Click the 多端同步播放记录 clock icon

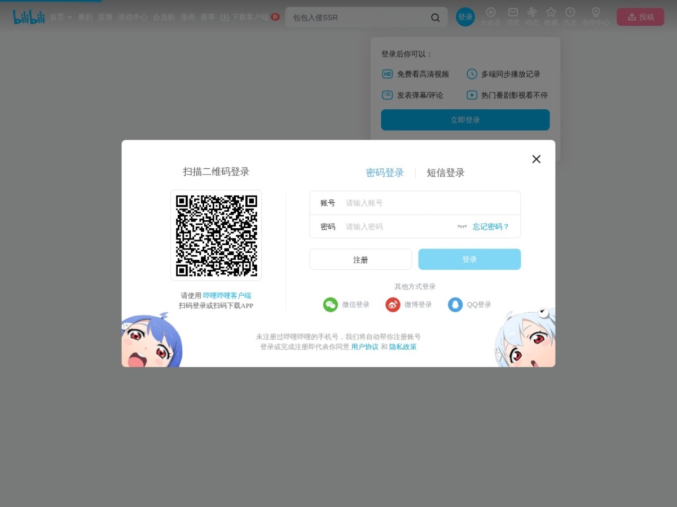click(472, 74)
